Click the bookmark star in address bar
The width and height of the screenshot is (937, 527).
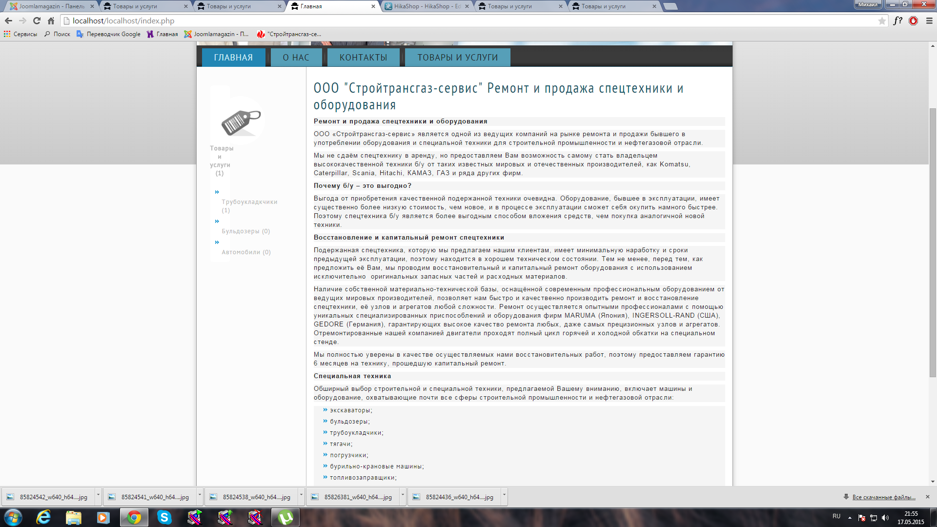(882, 20)
